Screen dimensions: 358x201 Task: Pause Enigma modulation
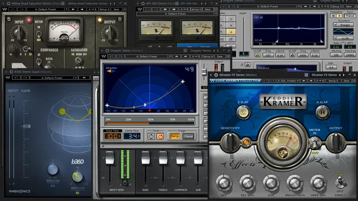333,16
